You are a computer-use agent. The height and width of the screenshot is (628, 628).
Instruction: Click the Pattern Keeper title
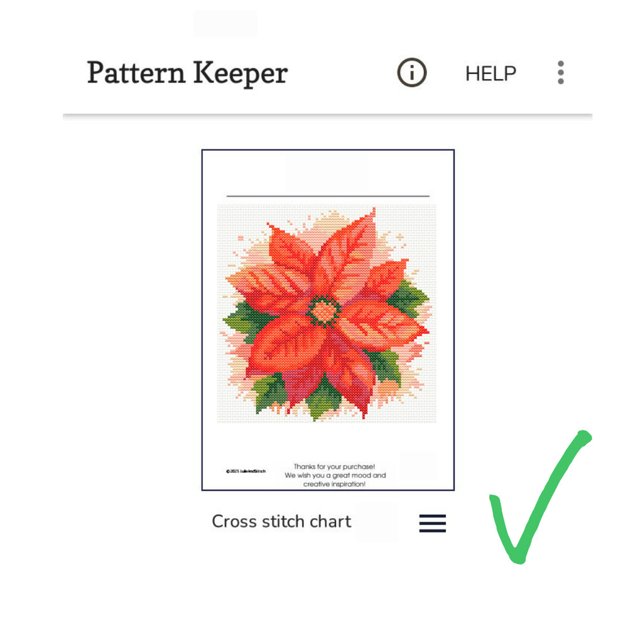click(187, 73)
